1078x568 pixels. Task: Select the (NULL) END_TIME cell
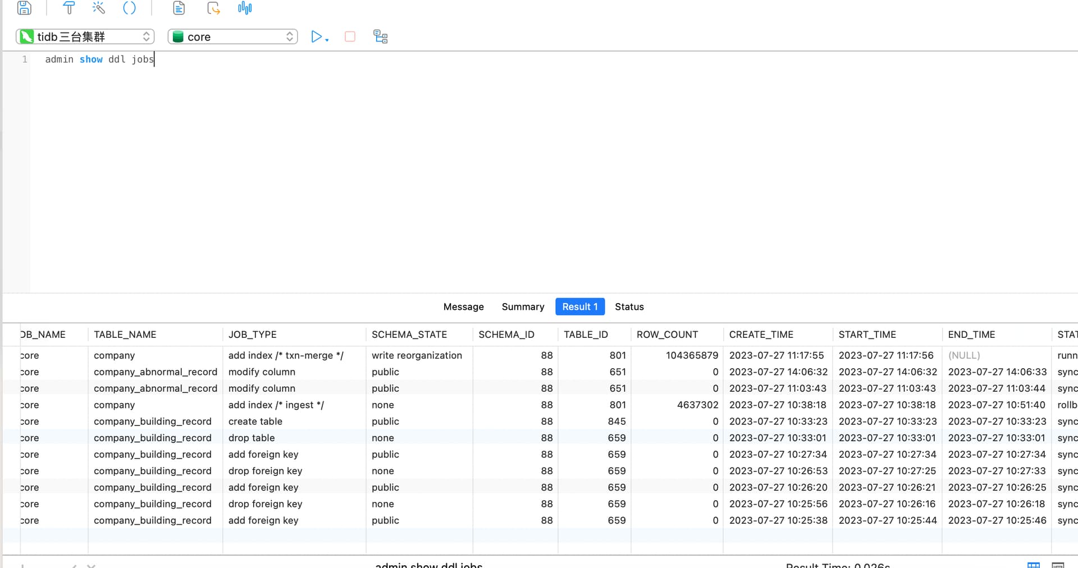[997, 355]
